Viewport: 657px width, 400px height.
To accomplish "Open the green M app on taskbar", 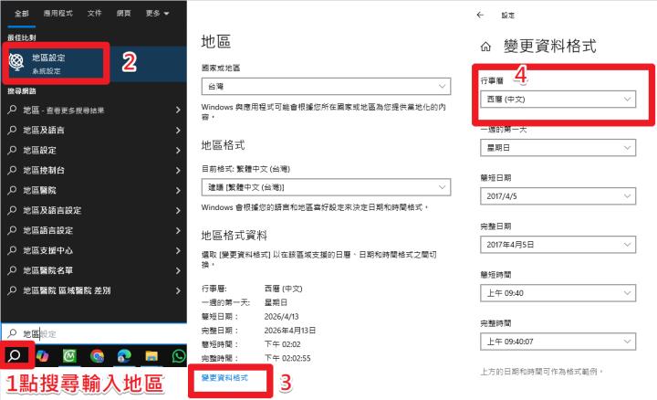I will pyautogui.click(x=69, y=356).
